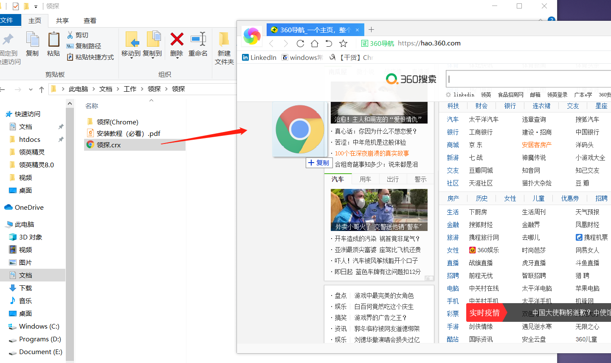The height and width of the screenshot is (363, 611).
Task: Click 此电脑 in the address breadcrumb
Action: [x=78, y=89]
